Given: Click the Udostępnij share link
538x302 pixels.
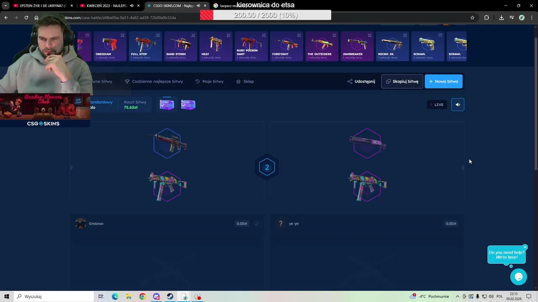Looking at the screenshot, I should click(x=361, y=81).
